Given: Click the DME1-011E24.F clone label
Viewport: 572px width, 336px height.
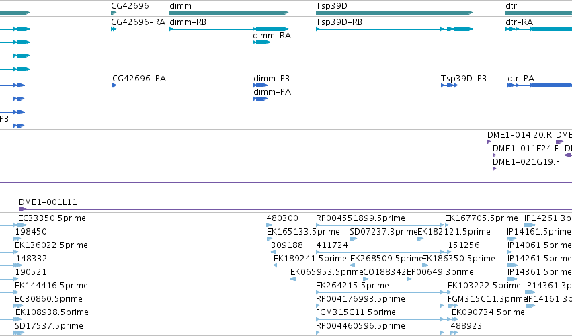Looking at the screenshot, I should click(x=526, y=149).
